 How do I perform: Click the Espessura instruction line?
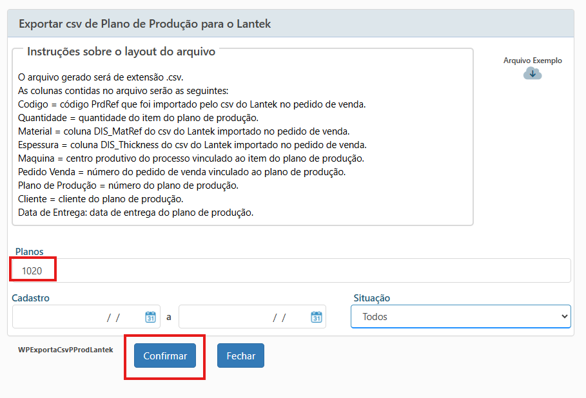tap(192, 145)
